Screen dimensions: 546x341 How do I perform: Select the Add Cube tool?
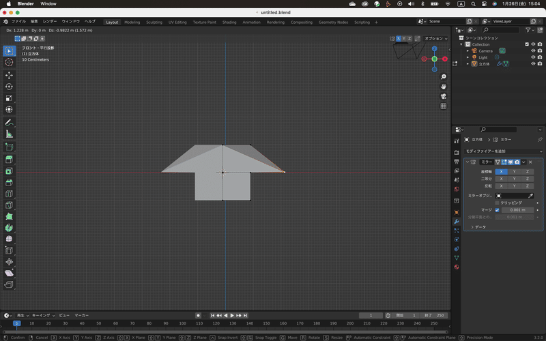pyautogui.click(x=9, y=147)
